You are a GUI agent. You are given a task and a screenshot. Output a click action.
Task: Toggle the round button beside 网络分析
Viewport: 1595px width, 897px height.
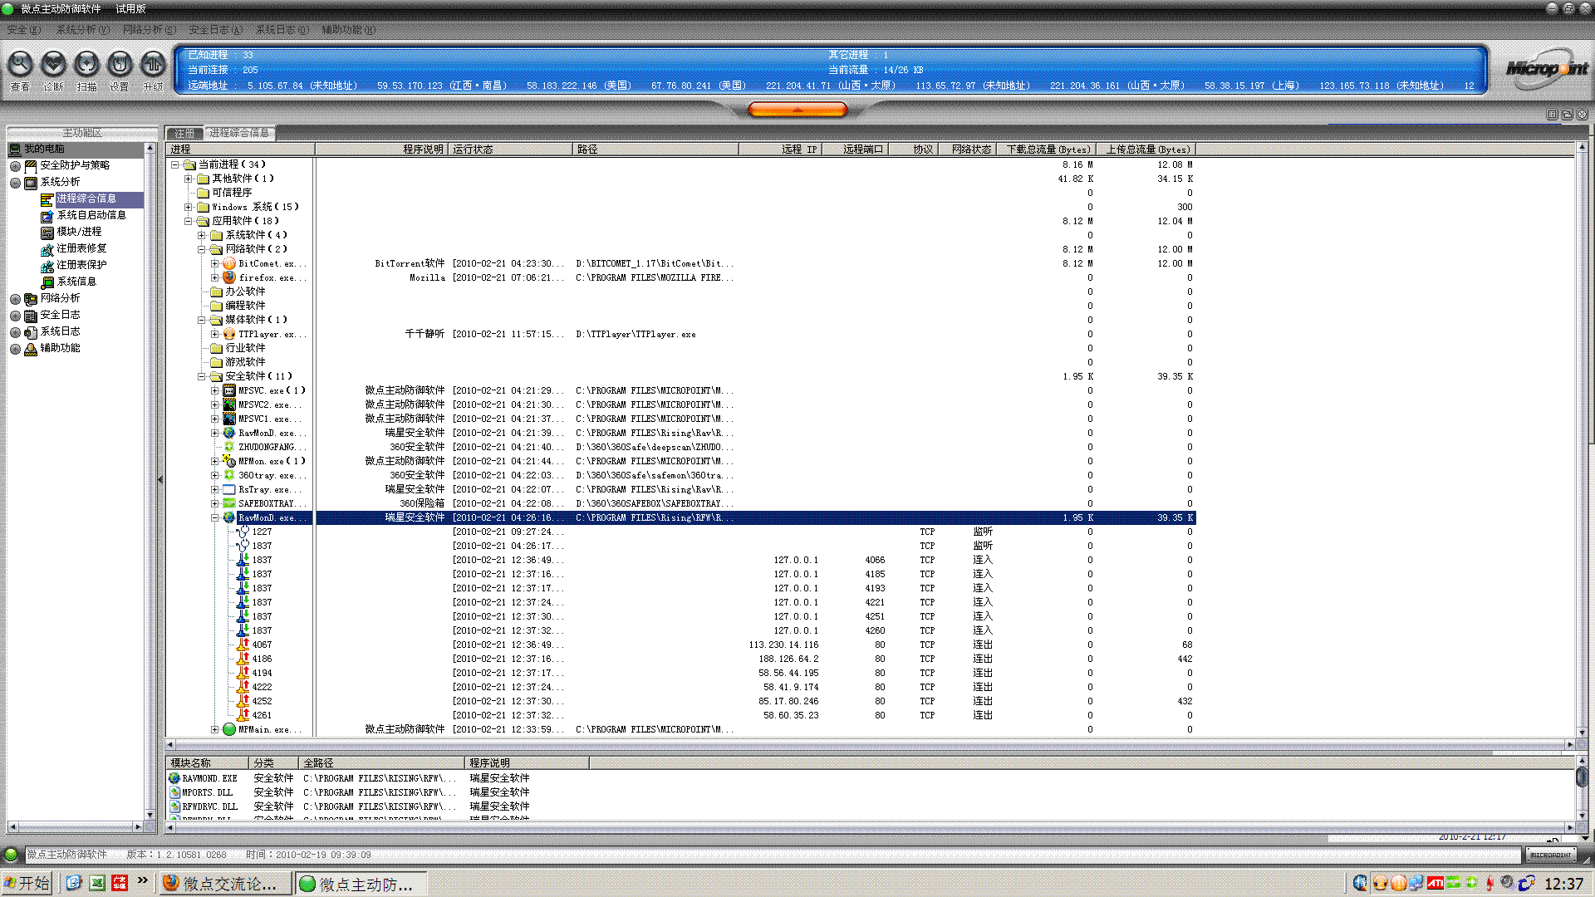[15, 299]
